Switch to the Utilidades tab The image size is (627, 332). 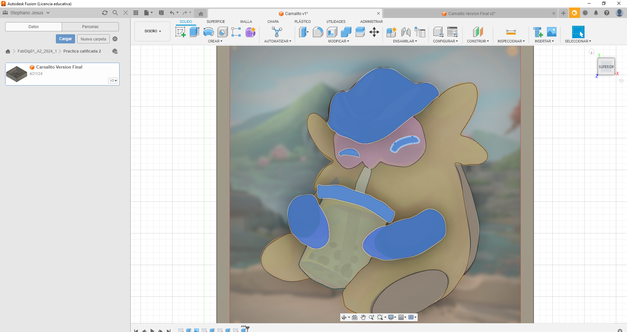(336, 22)
